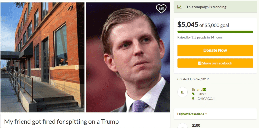Click the location pin icon beside Chicago

[193, 99]
